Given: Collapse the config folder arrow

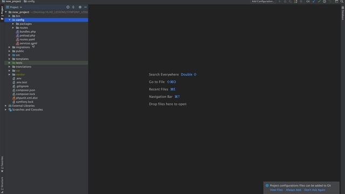Looking at the screenshot, I should tap(10, 20).
